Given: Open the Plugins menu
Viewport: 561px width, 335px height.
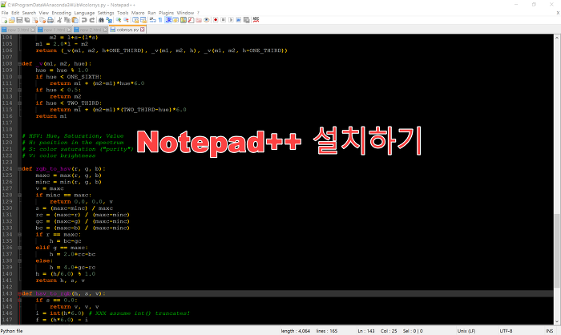Looking at the screenshot, I should [166, 13].
